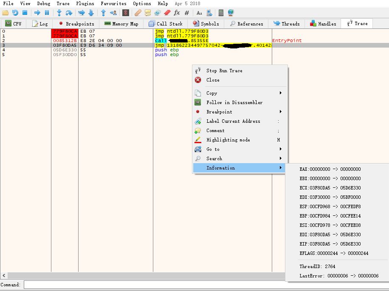Click the horizontal scrollbar left arrow
The width and height of the screenshot is (389, 291).
[x=4, y=275]
